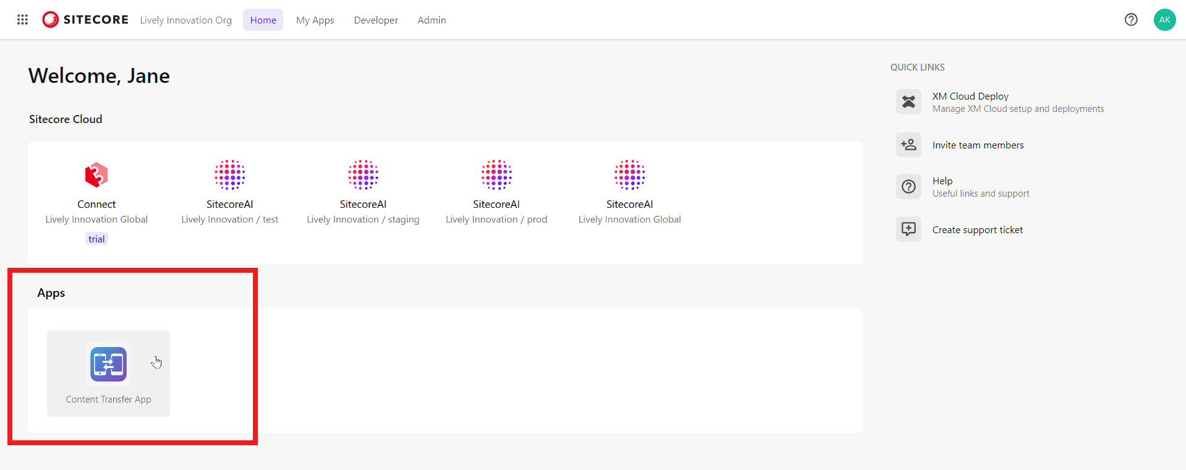The width and height of the screenshot is (1186, 470).
Task: Click the XM Cloud Deploy icon
Action: click(908, 102)
